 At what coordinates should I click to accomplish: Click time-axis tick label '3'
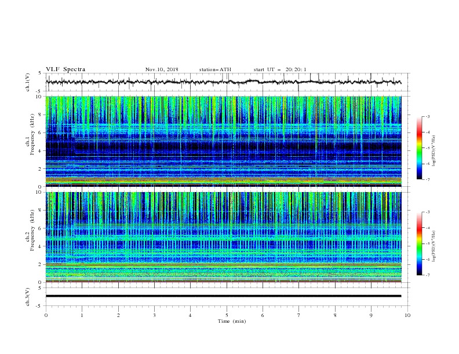[154, 315]
